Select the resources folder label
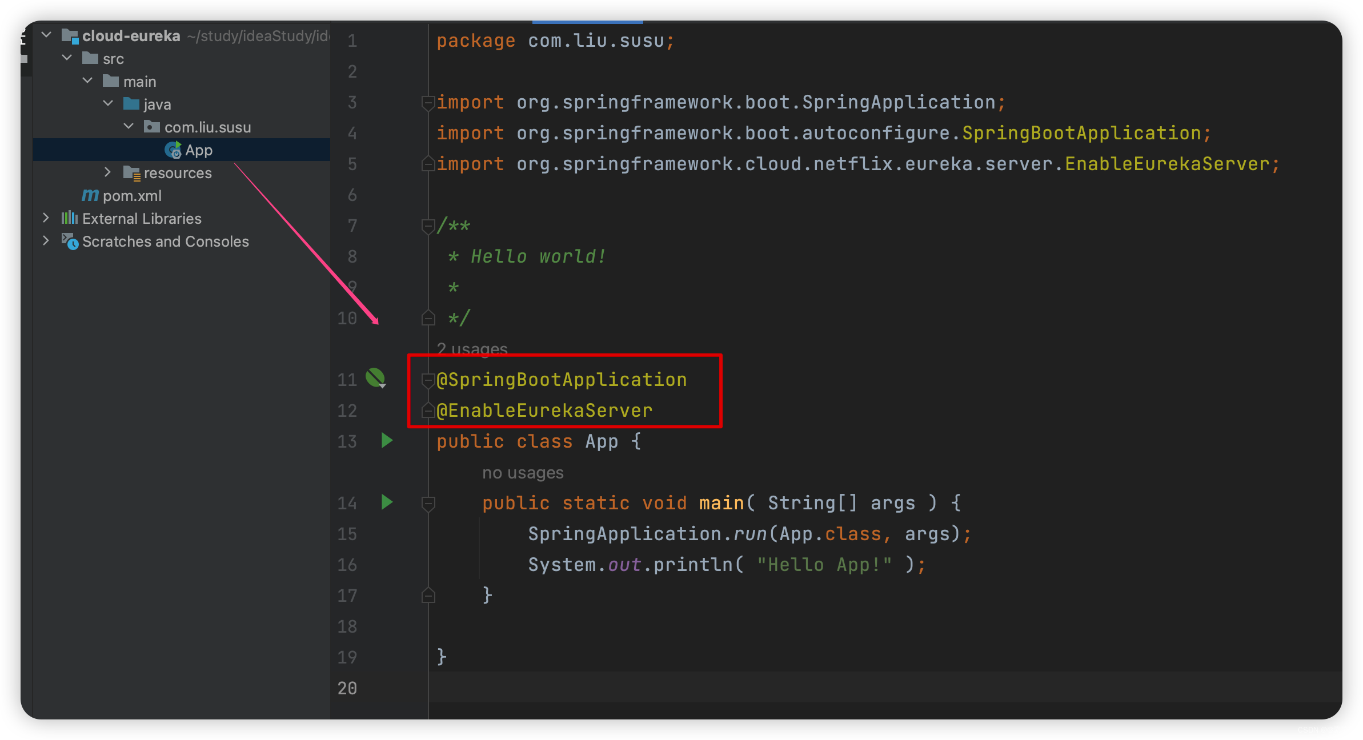 pyautogui.click(x=178, y=173)
